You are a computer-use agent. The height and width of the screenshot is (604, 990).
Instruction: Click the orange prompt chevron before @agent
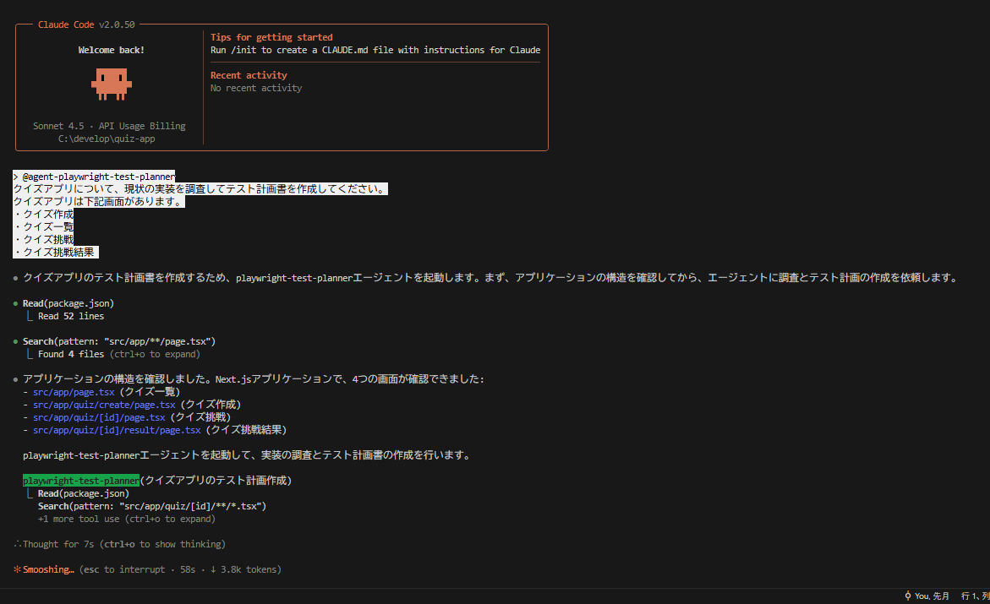coord(16,177)
